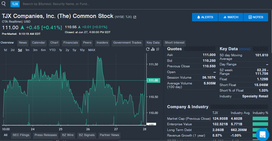
Task: Open the external link icon beside NYSE: TJX
Action: coord(135,17)
